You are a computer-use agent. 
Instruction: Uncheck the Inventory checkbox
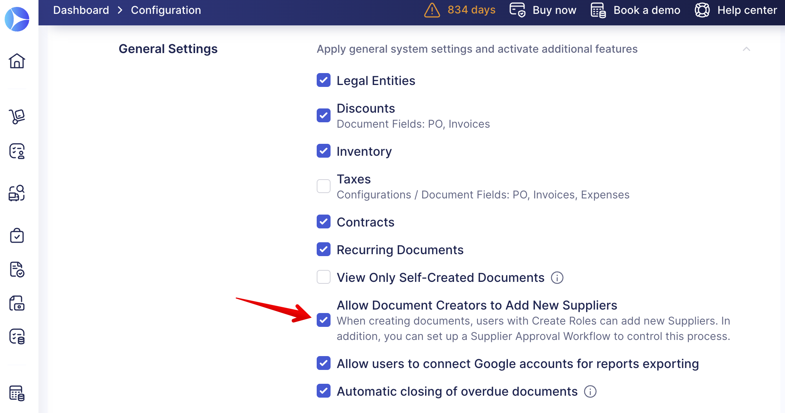click(324, 151)
